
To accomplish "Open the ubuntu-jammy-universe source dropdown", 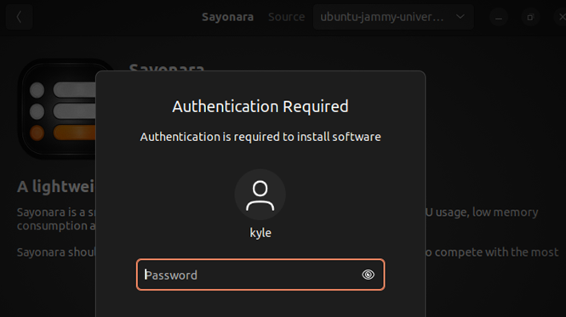I will [393, 17].
